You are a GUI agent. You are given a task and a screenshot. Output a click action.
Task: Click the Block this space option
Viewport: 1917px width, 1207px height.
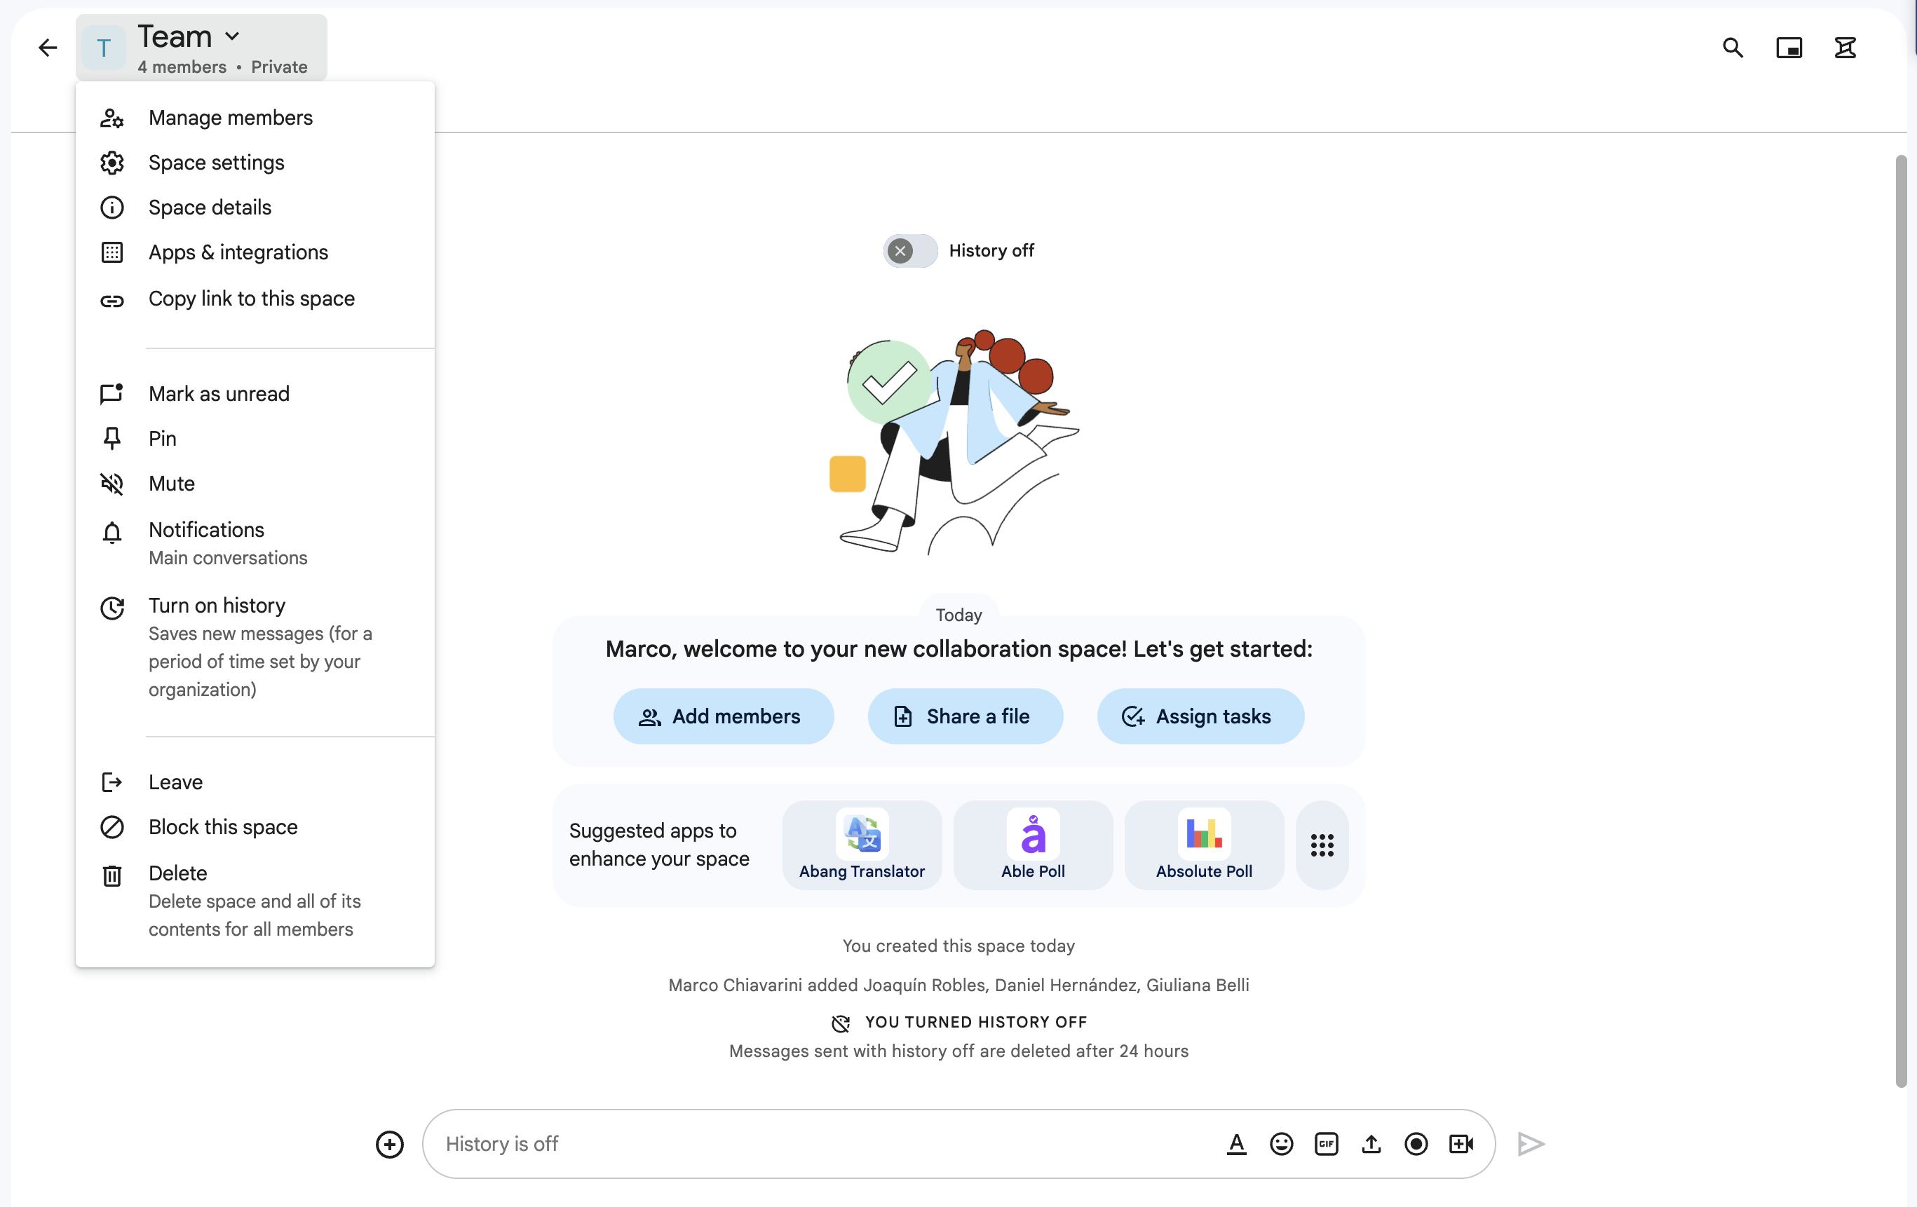[222, 826]
